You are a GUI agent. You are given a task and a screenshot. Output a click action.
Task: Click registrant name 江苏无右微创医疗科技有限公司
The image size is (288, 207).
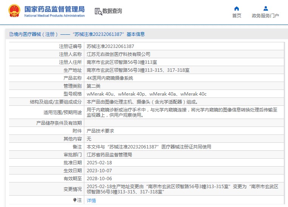(118, 54)
